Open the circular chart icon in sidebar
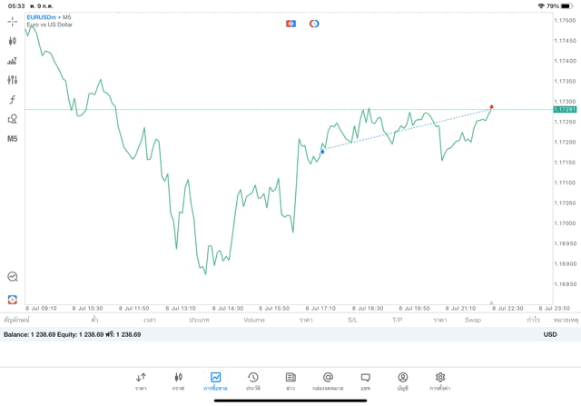The height and width of the screenshot is (406, 581). pyautogui.click(x=13, y=277)
